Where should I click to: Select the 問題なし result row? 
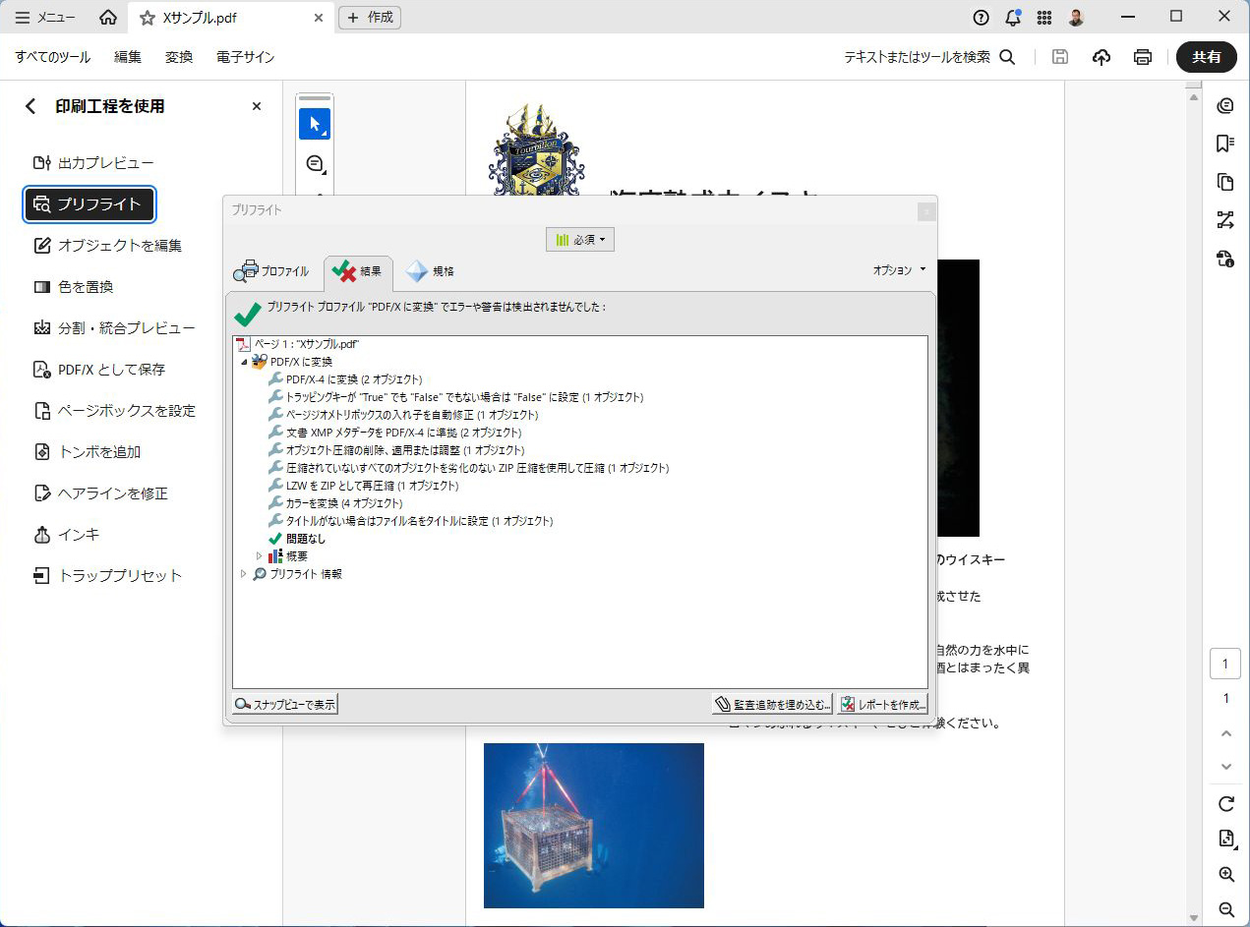click(297, 539)
